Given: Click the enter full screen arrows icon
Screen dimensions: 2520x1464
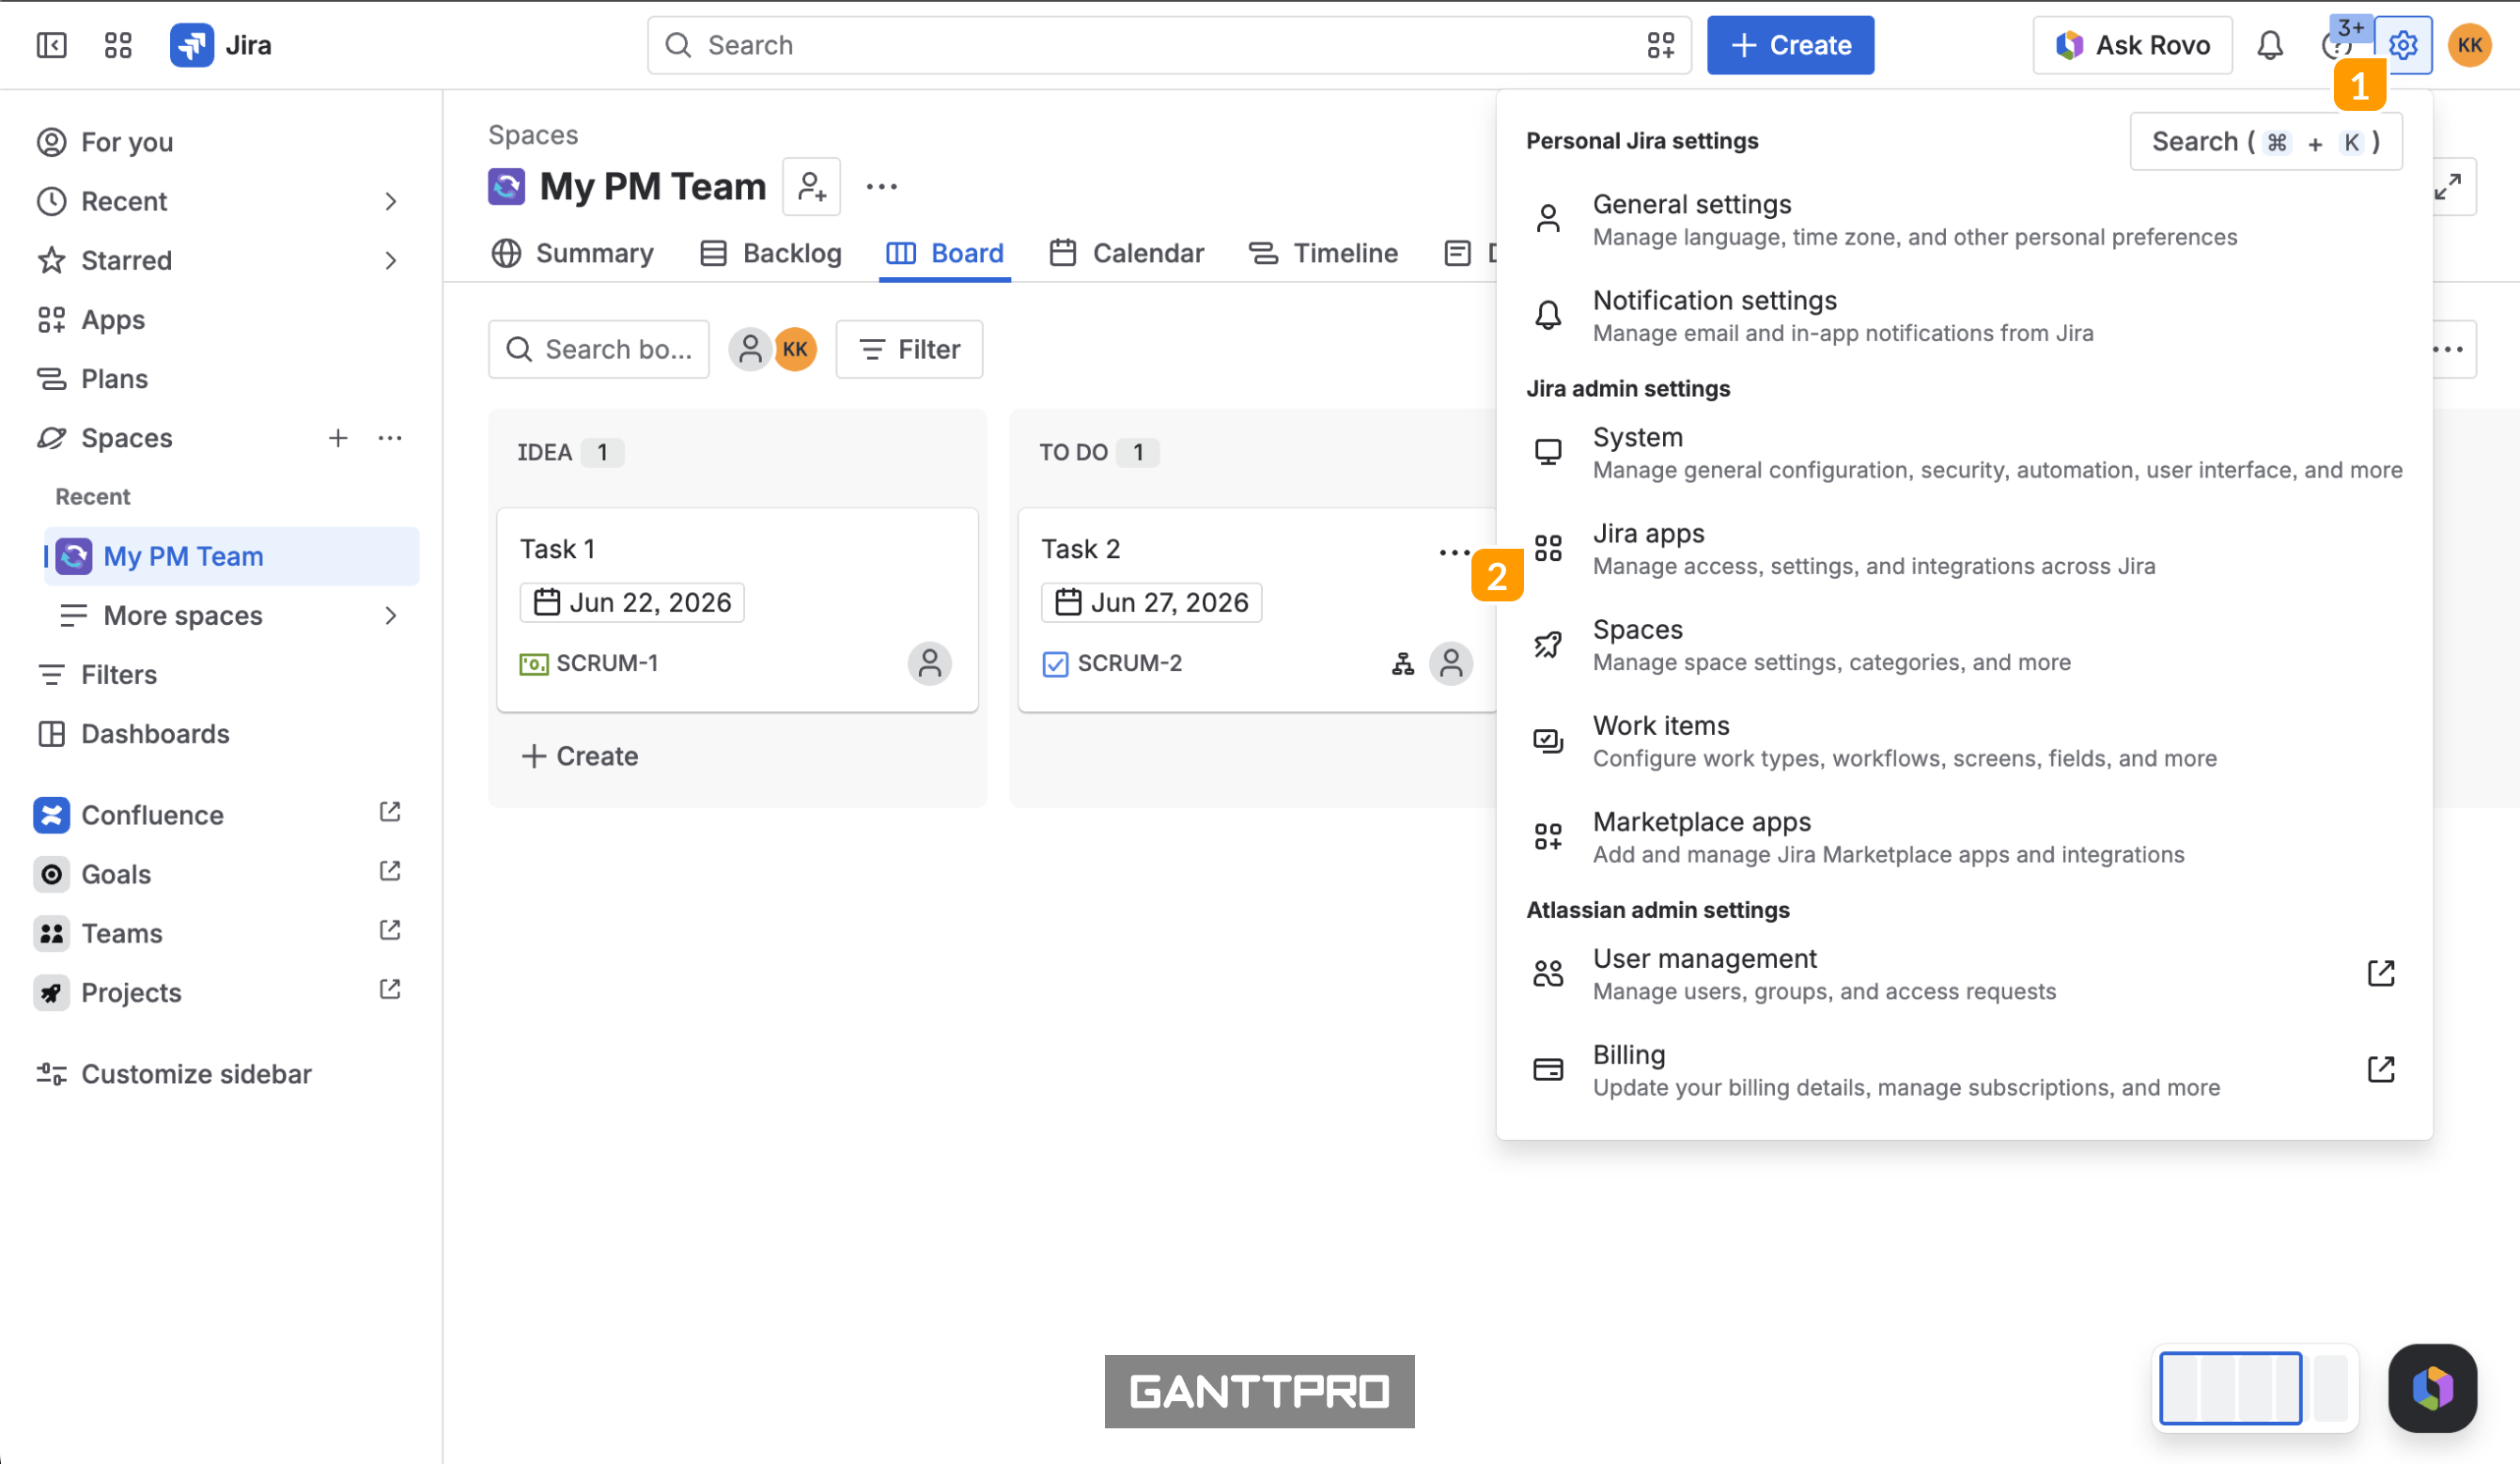Looking at the screenshot, I should 2447,186.
